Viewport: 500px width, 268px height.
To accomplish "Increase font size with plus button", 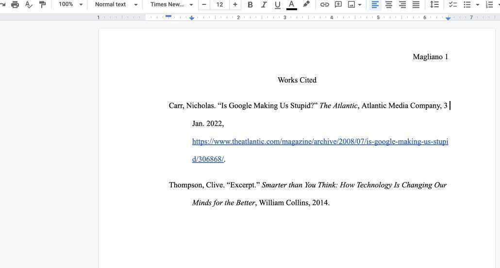I will coord(235,4).
